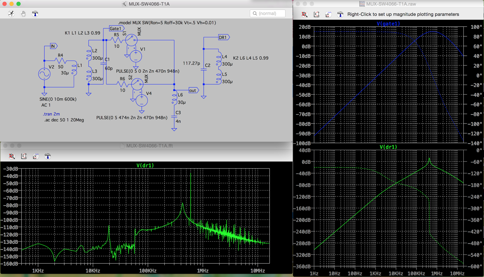Click the .tran 2m simulation directive text
Image resolution: width=484 pixels, height=277 pixels.
pos(51,114)
